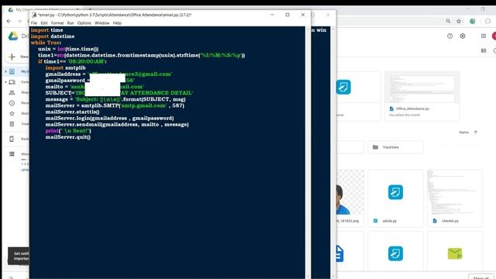Open Shared with me icon in Drive sidebar

(x=12, y=92)
